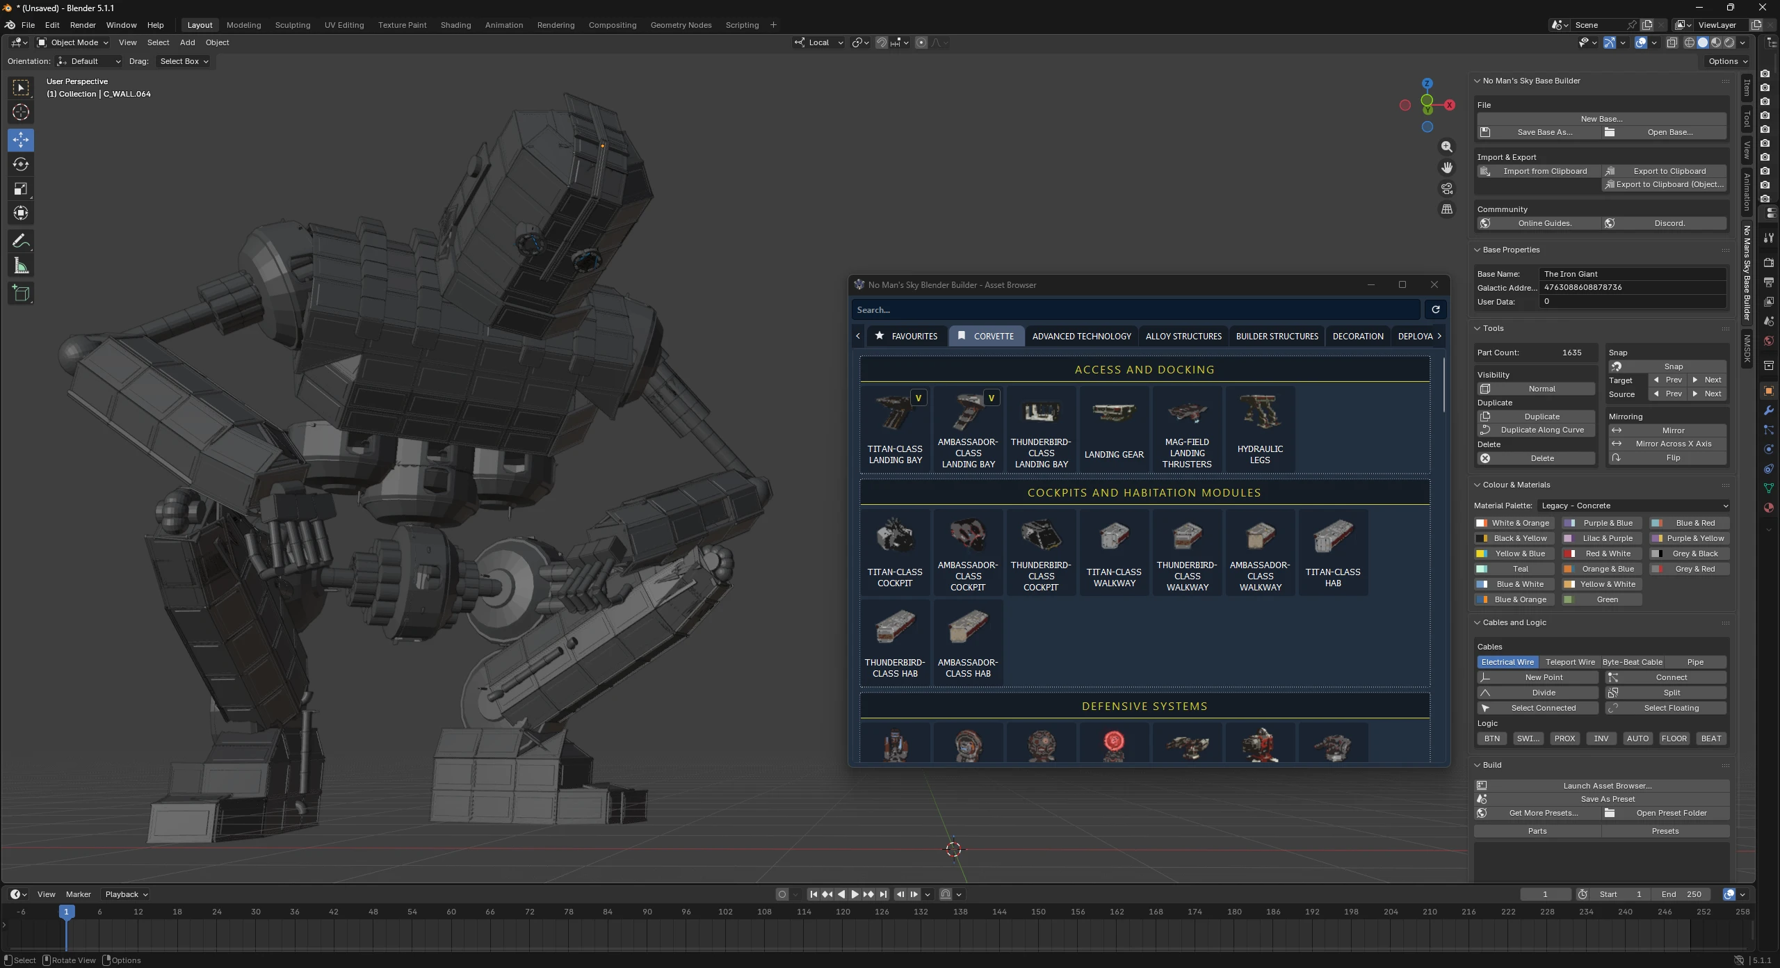Viewport: 1780px width, 968px height.
Task: Click the Delete part button
Action: (x=1535, y=458)
